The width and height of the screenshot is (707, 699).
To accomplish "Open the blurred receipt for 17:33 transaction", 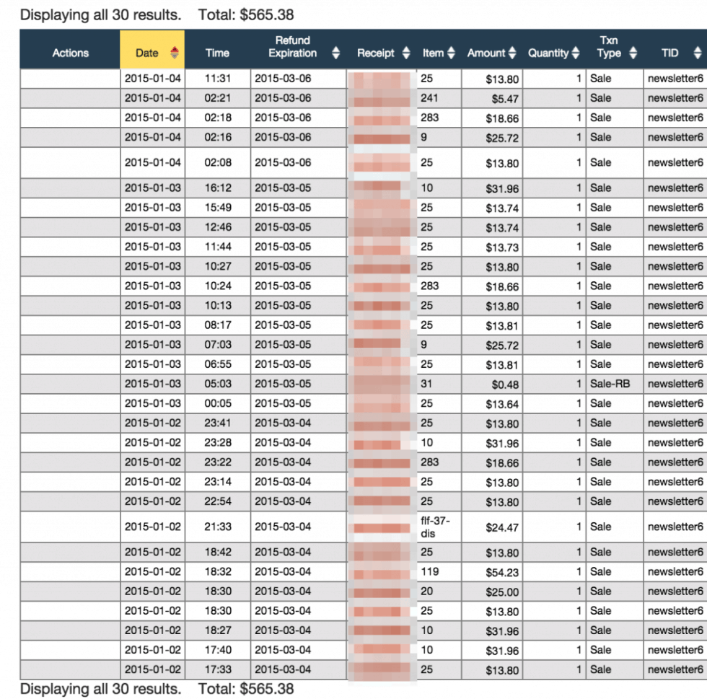I will click(x=381, y=669).
